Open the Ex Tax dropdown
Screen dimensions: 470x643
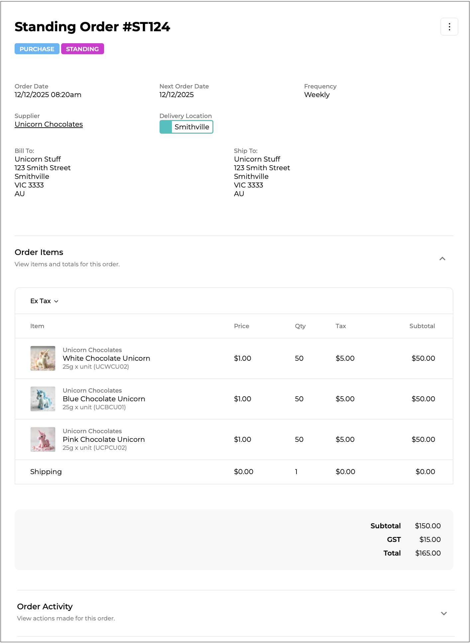[x=44, y=301]
